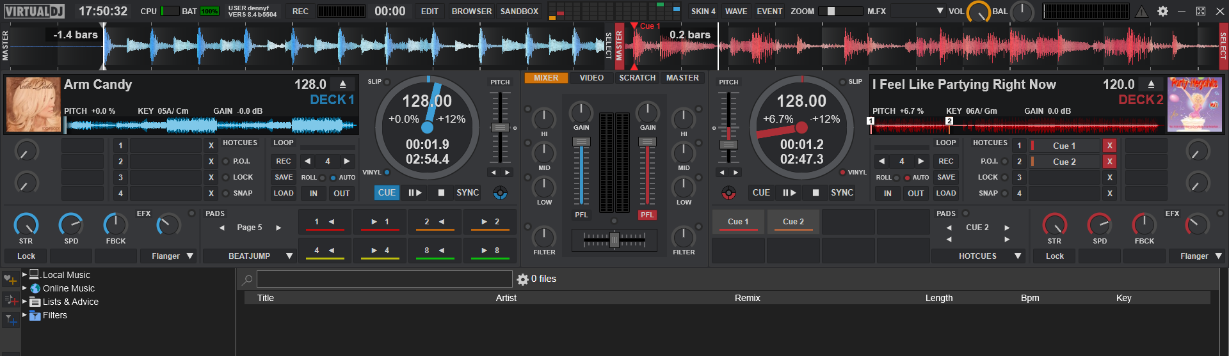Click Lock button under Deck 2 STR knob
Image resolution: width=1229 pixels, height=356 pixels.
click(x=1055, y=256)
